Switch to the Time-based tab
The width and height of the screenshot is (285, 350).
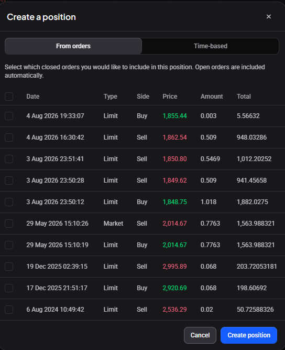[211, 46]
